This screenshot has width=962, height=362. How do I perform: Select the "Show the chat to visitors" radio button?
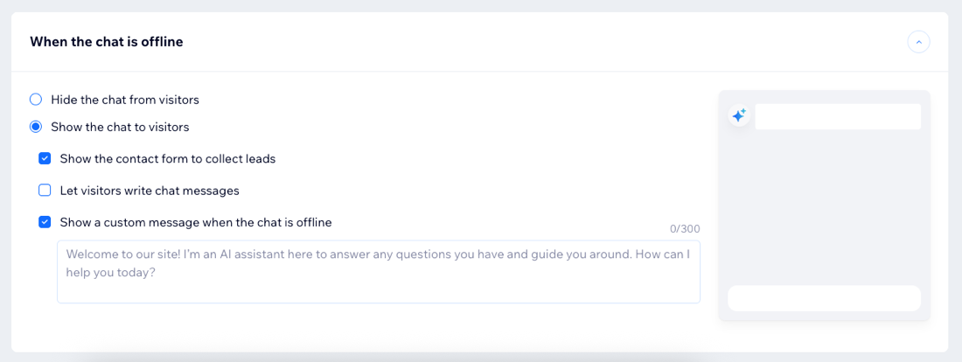tap(36, 127)
